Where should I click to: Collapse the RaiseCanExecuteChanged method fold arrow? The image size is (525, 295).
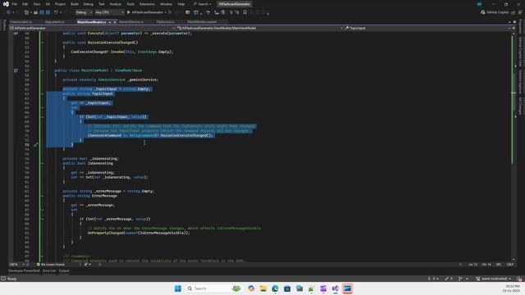point(42,43)
